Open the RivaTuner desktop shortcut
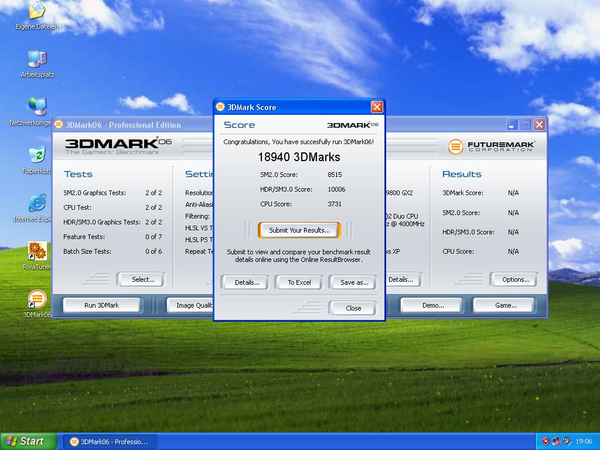 point(37,252)
